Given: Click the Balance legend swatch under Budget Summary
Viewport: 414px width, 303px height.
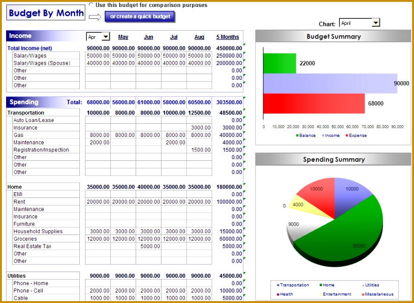Looking at the screenshot, I should (296, 135).
